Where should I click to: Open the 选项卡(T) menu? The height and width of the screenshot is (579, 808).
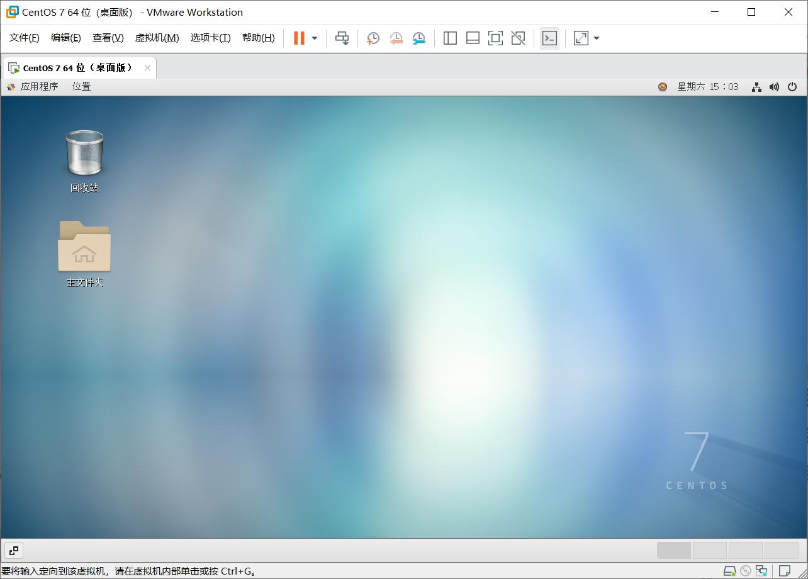pyautogui.click(x=211, y=38)
